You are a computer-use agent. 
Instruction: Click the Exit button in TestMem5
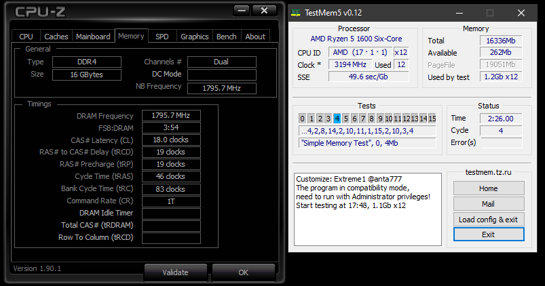[489, 234]
